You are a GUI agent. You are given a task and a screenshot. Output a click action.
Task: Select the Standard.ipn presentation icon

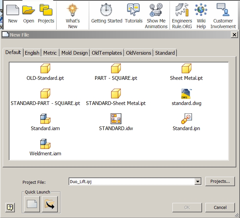coord(187,119)
